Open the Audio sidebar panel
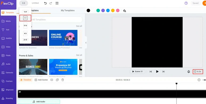Screen dimensions: 206x104 click(x=6, y=64)
